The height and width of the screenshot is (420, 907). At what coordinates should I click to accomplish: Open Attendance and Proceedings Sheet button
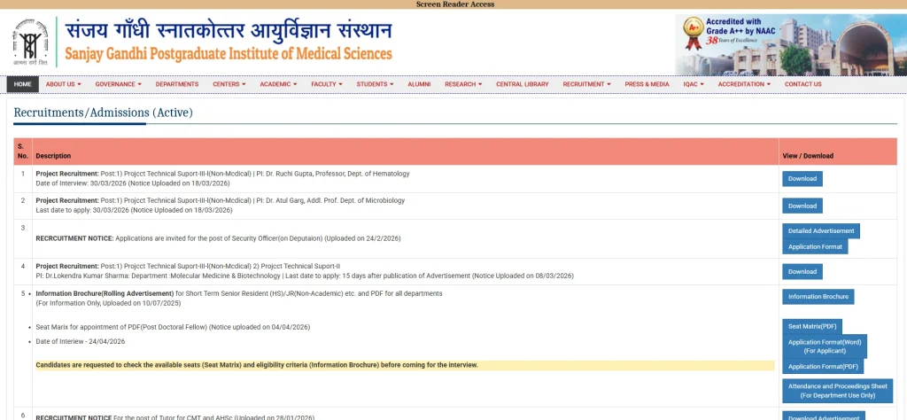click(x=837, y=391)
